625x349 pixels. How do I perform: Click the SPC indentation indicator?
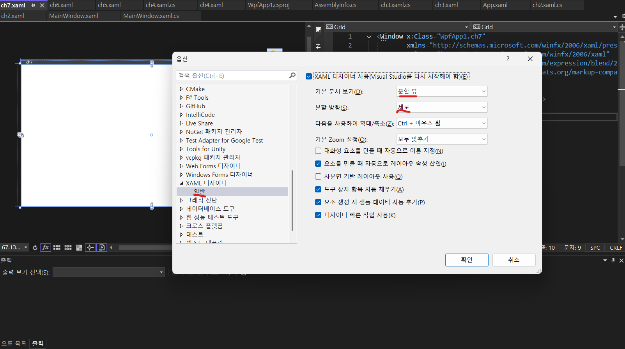pyautogui.click(x=595, y=248)
